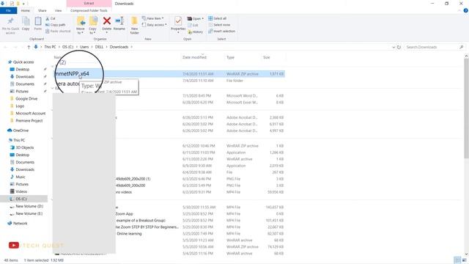Select the EmmetNPP_x64 zip file row

(x=169, y=73)
